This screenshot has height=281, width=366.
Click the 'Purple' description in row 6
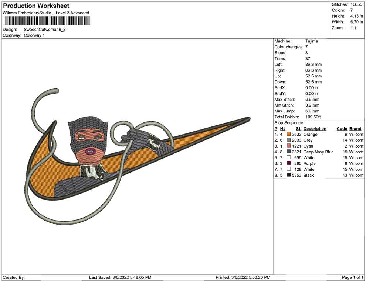coord(309,163)
